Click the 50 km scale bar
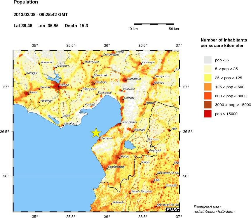Screen dimensions: 251x218 click(154, 24)
